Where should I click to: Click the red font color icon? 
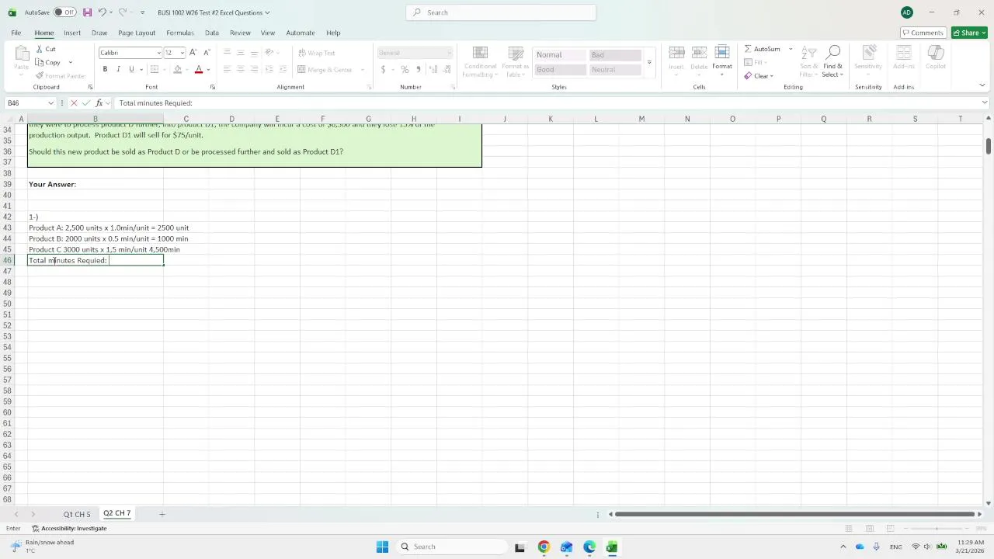click(x=199, y=69)
